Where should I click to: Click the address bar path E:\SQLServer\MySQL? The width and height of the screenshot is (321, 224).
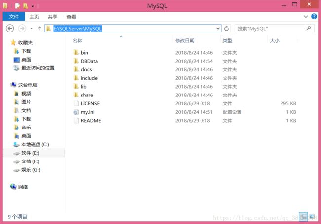coord(78,29)
